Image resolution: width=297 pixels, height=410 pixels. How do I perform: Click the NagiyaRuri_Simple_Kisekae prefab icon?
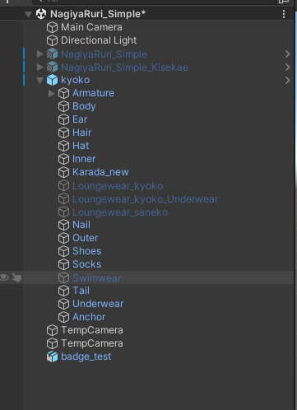52,68
